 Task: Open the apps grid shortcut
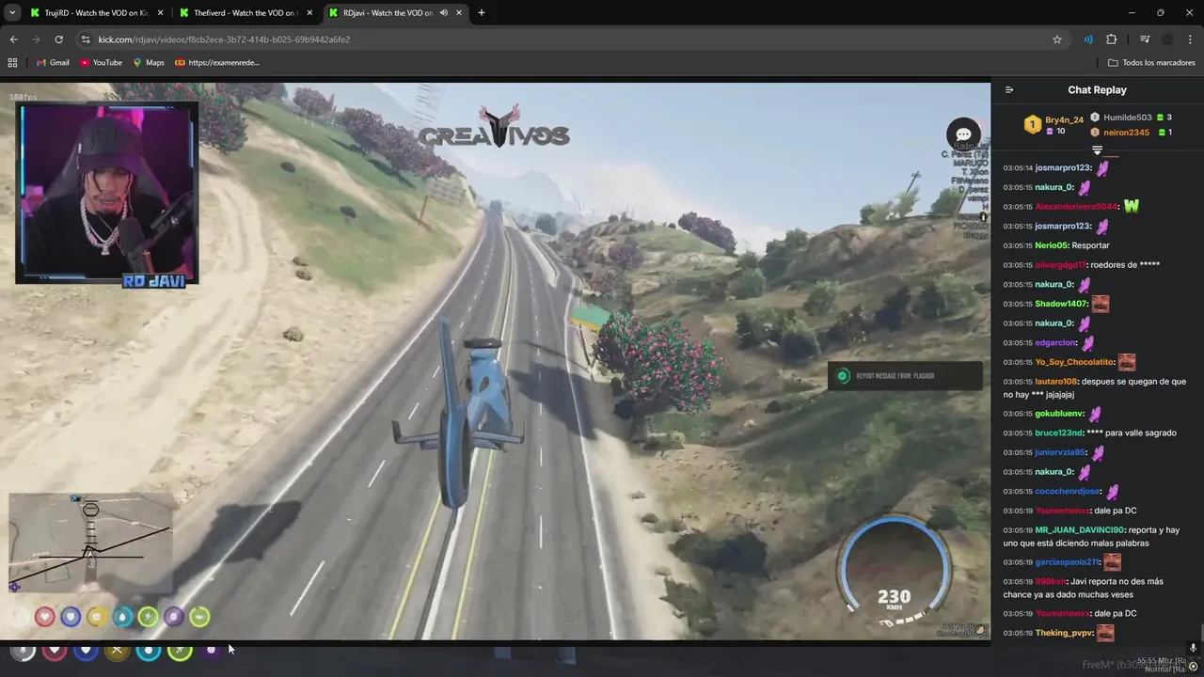point(12,63)
